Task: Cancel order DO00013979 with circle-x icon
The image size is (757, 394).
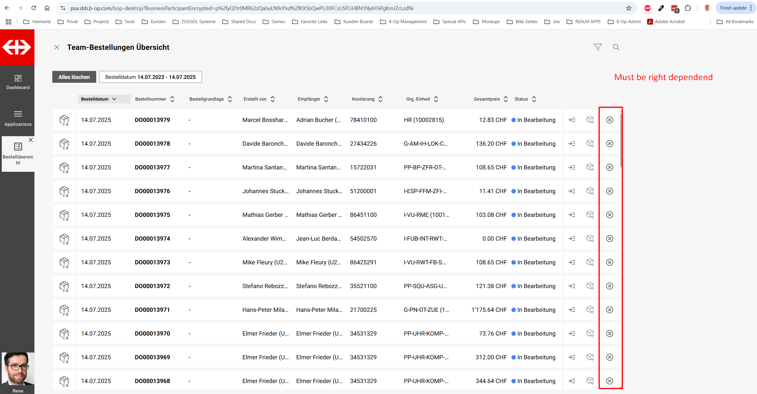Action: (x=609, y=120)
